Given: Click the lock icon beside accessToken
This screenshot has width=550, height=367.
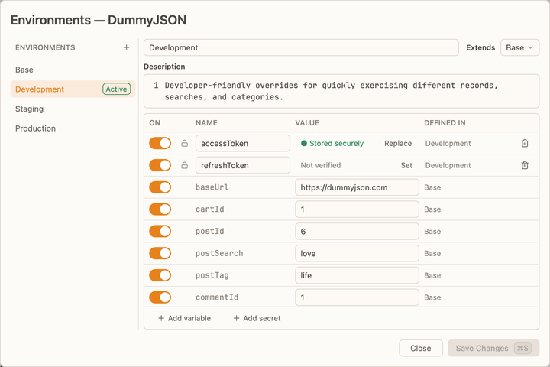Looking at the screenshot, I should click(x=185, y=143).
